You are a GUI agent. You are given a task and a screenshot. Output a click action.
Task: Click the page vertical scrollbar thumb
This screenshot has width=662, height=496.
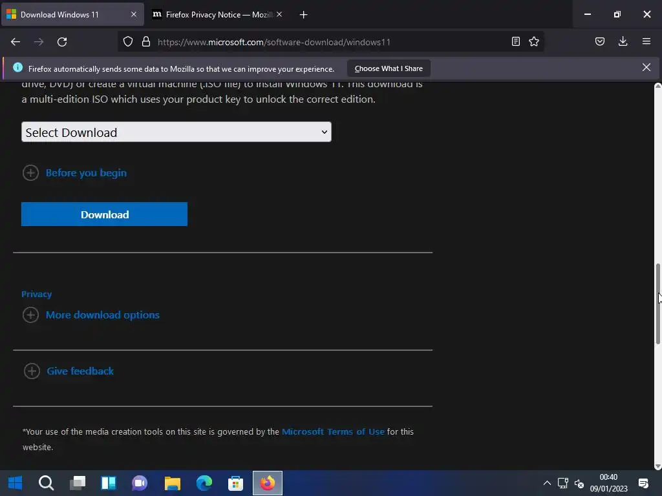(x=658, y=304)
